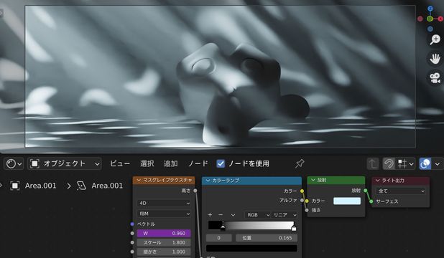Uncheck the ノードを使用 checkbox

[221, 163]
